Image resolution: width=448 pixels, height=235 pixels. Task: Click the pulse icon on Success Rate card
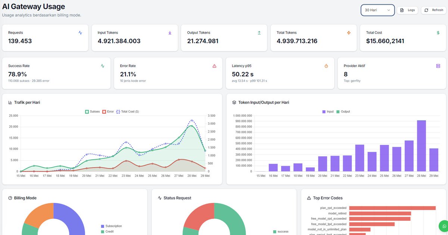103,66
